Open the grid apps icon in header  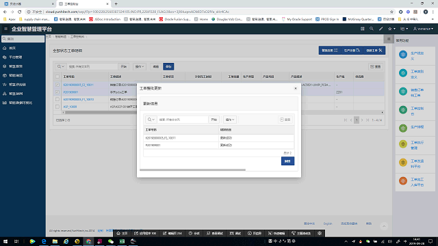click(x=362, y=29)
